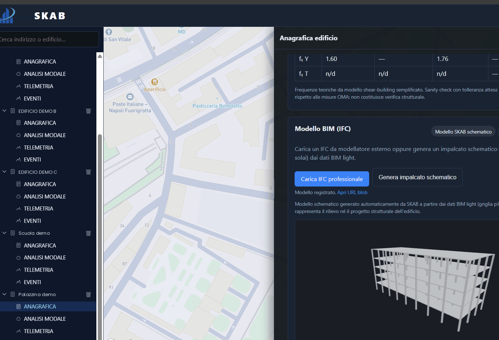Open ANAGRAFICA under EDIFICIO DEMO B
The width and height of the screenshot is (499, 340).
click(x=40, y=123)
